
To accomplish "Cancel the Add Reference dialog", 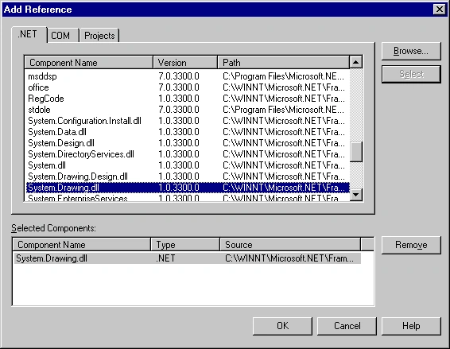I will tap(347, 326).
